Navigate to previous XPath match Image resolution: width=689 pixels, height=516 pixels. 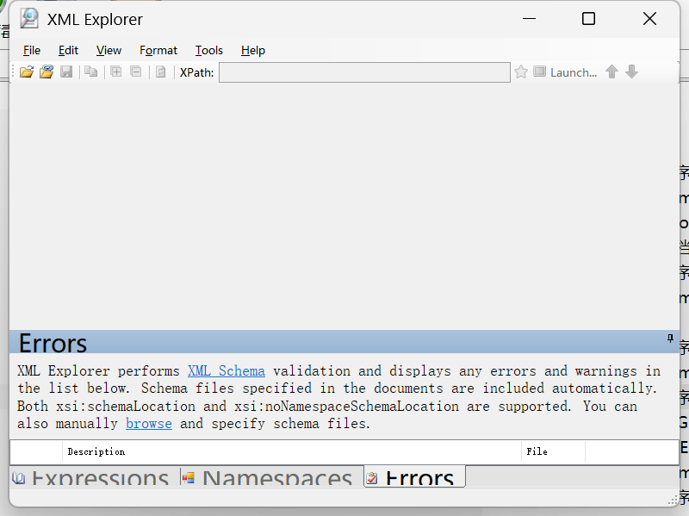[611, 72]
